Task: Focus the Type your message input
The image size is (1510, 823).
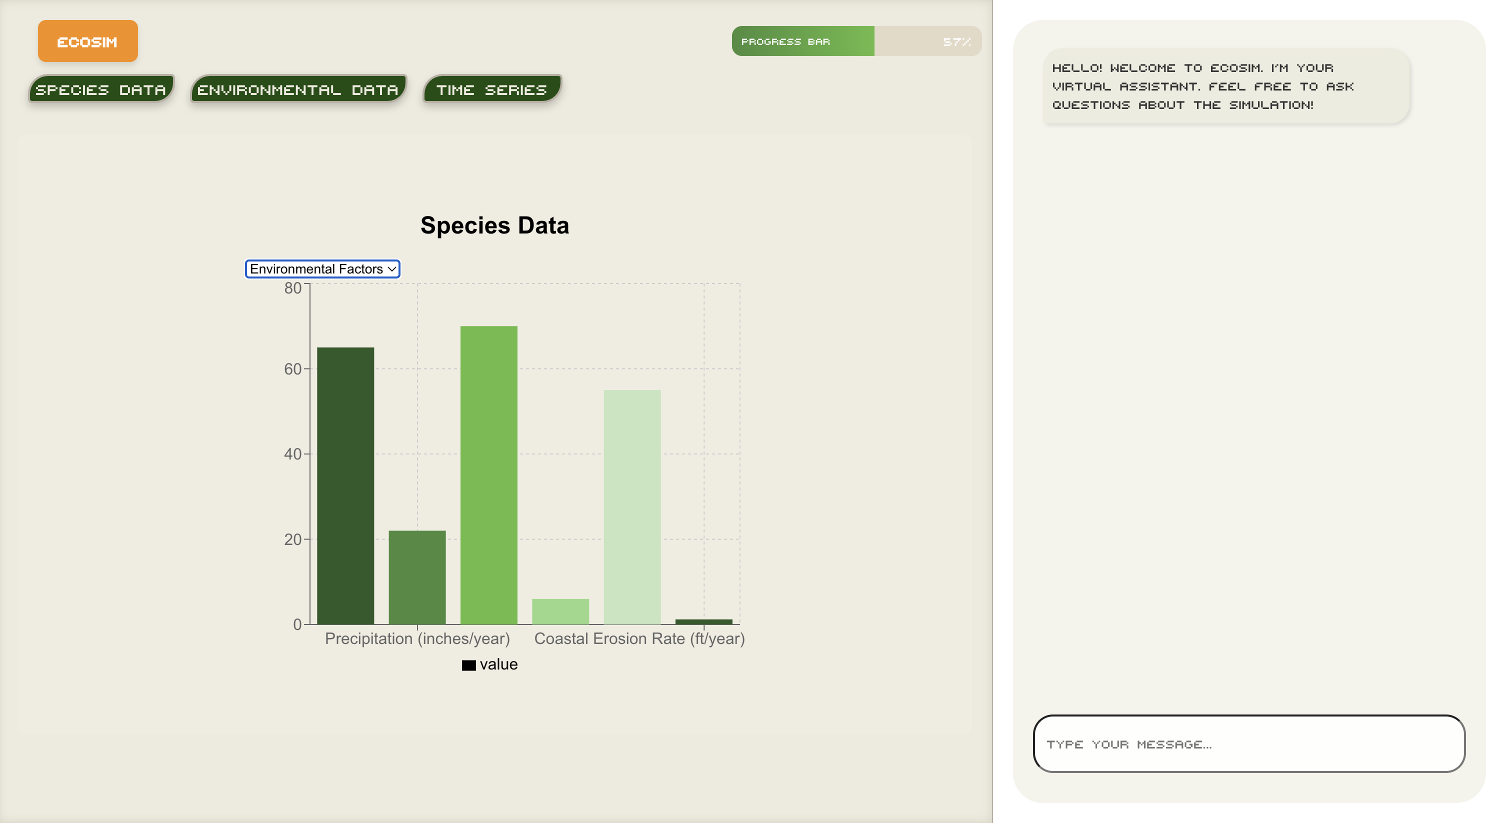Action: 1248,743
